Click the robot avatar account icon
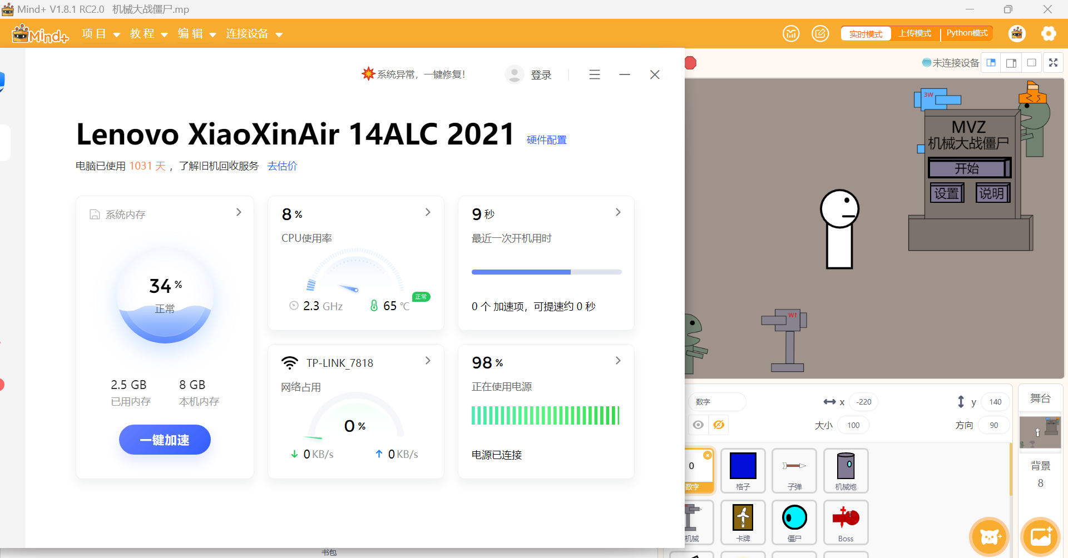This screenshot has height=558, width=1068. coord(1017,34)
